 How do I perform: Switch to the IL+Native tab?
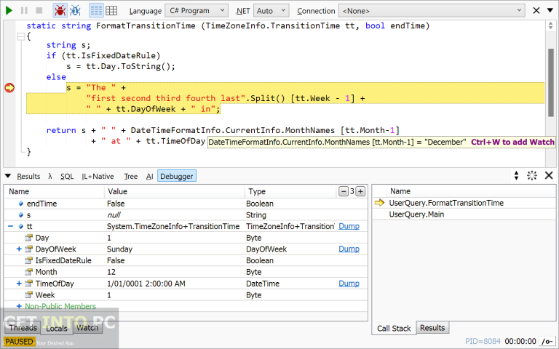98,176
